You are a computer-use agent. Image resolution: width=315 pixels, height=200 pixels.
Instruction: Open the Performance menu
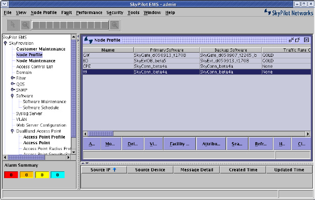click(x=89, y=12)
